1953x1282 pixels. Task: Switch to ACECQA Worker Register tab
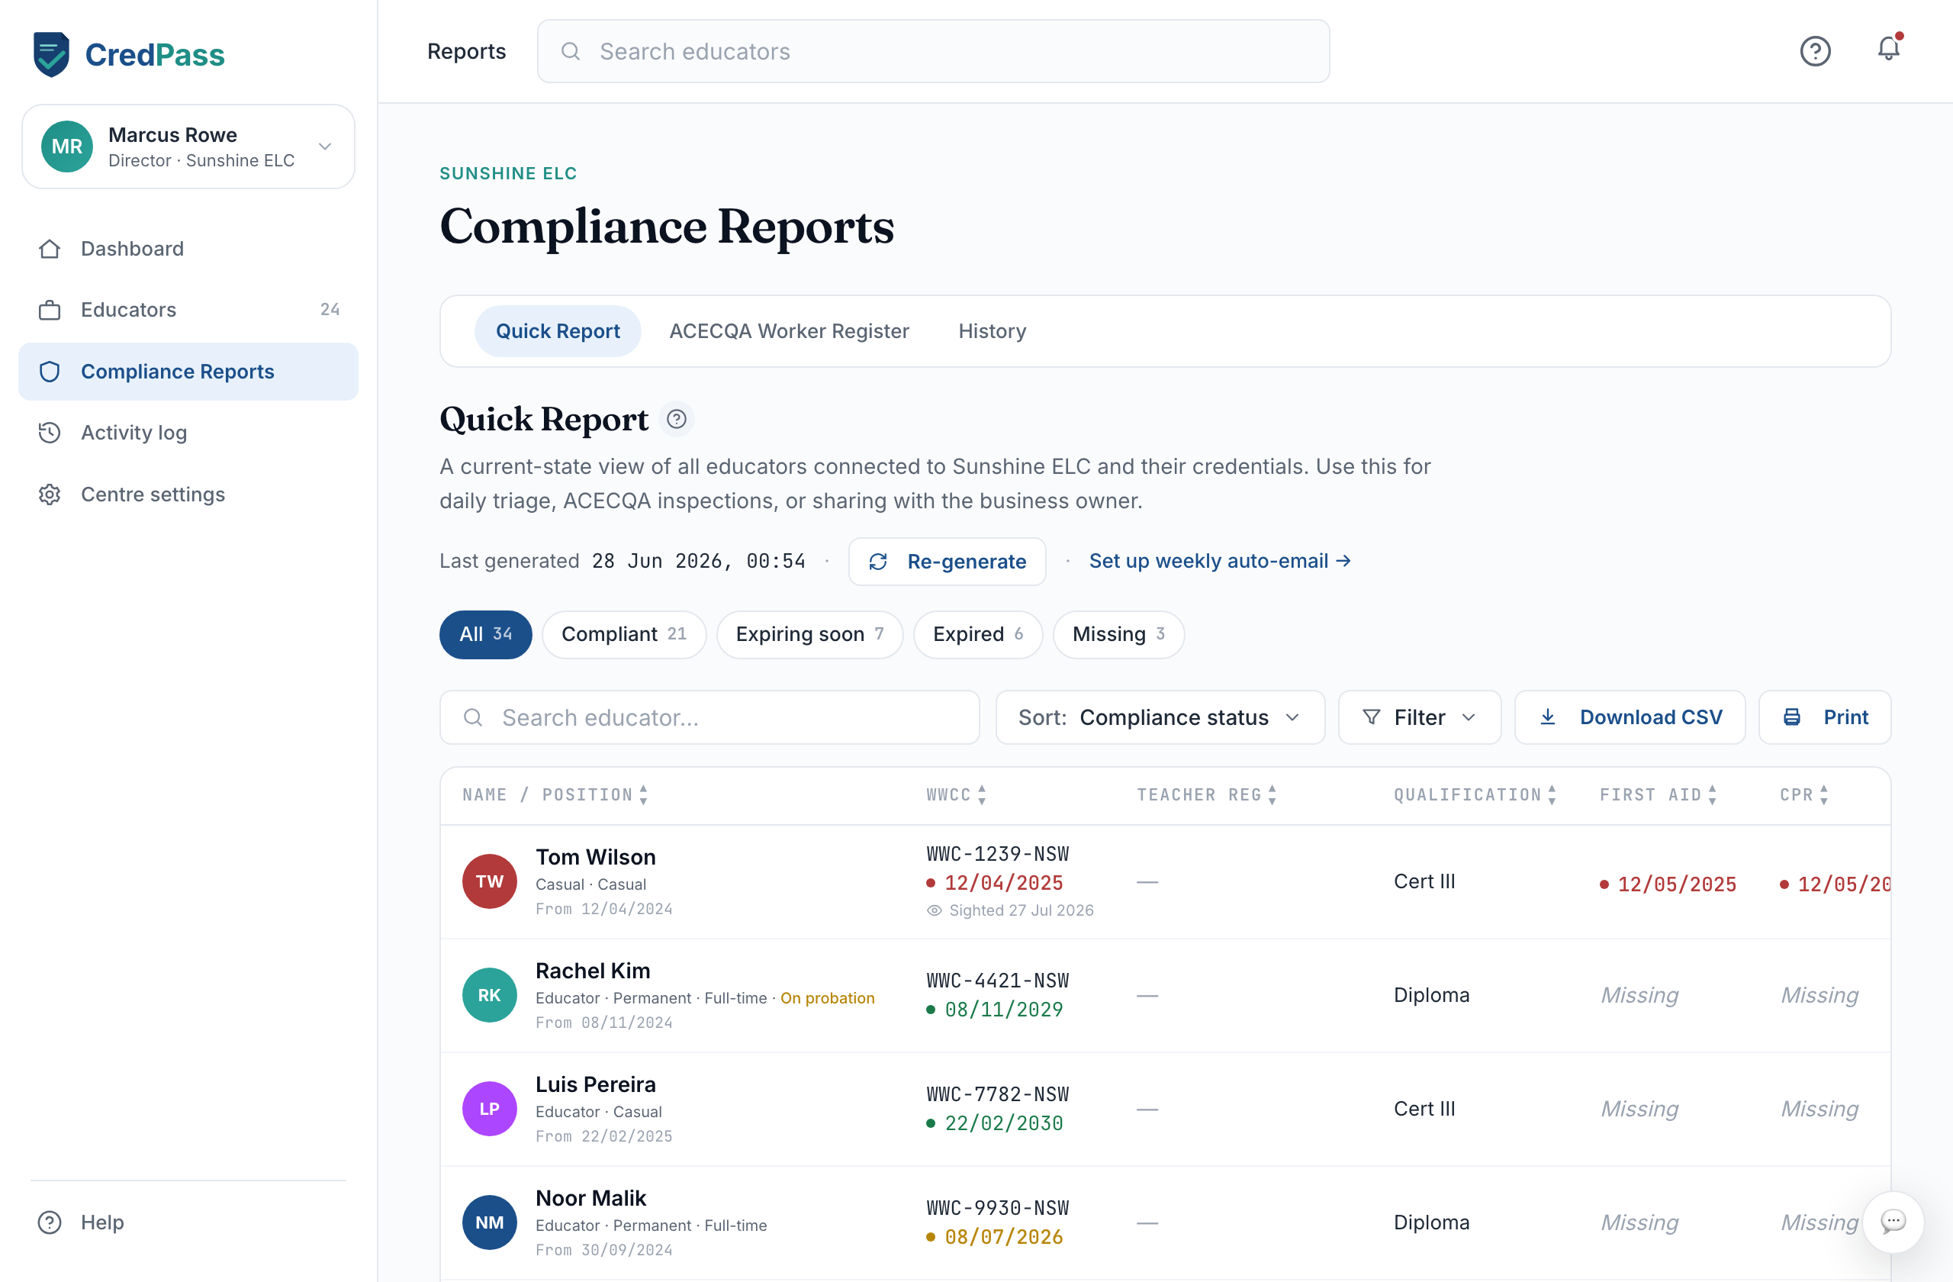click(790, 330)
